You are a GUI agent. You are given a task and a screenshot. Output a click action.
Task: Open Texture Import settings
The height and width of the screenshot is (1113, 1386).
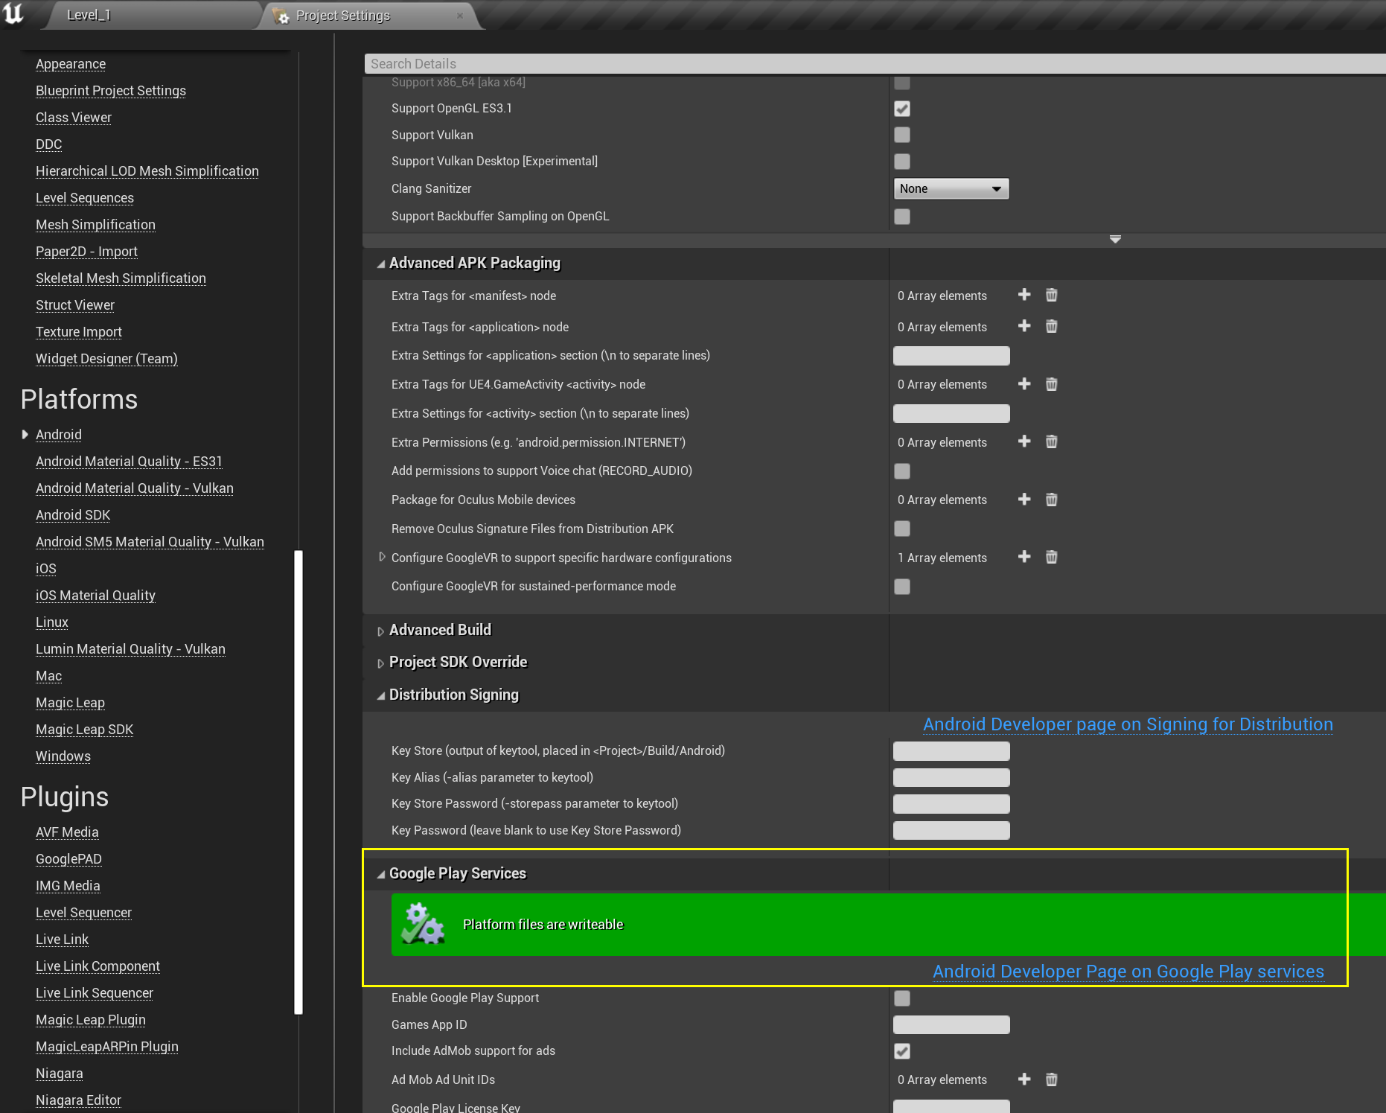pyautogui.click(x=79, y=332)
